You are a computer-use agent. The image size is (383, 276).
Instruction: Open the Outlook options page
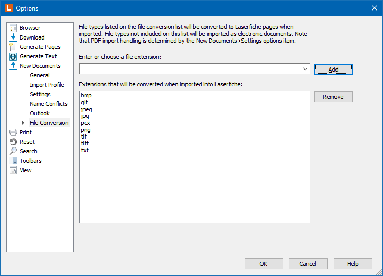(x=40, y=113)
